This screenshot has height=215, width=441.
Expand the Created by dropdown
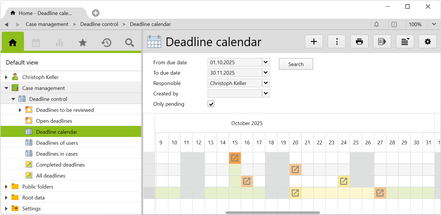coord(266,93)
